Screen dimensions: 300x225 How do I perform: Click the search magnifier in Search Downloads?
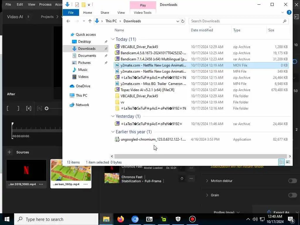[284, 21]
